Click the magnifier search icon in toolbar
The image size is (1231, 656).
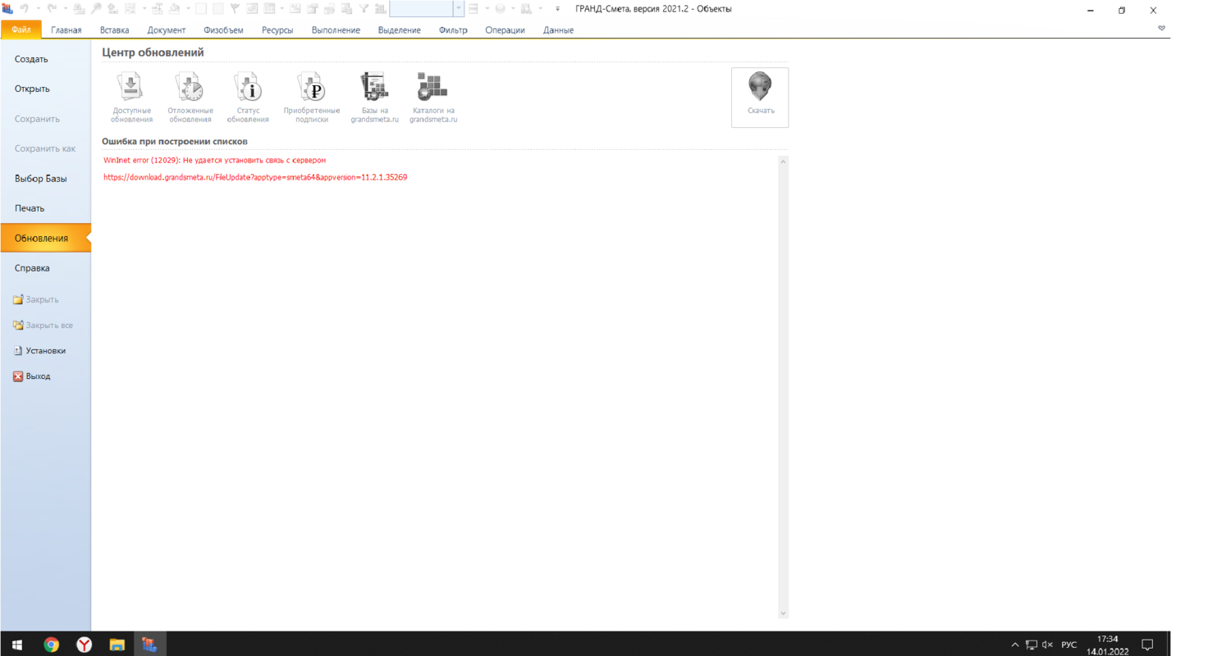pos(96,9)
